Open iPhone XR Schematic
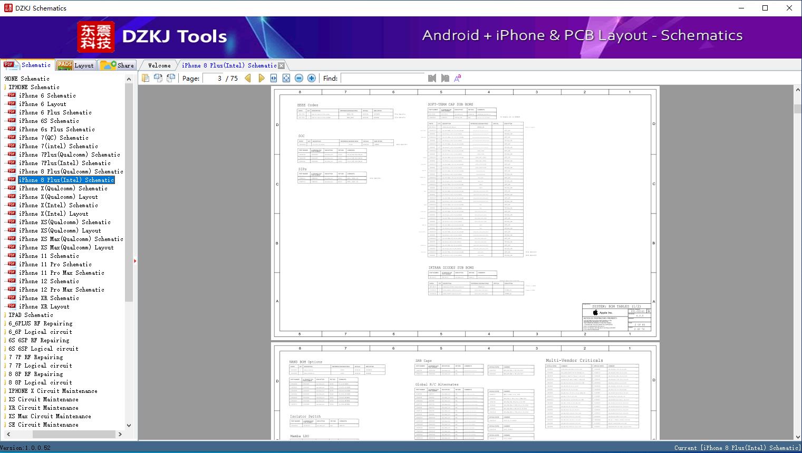Image resolution: width=802 pixels, height=453 pixels. [49, 298]
